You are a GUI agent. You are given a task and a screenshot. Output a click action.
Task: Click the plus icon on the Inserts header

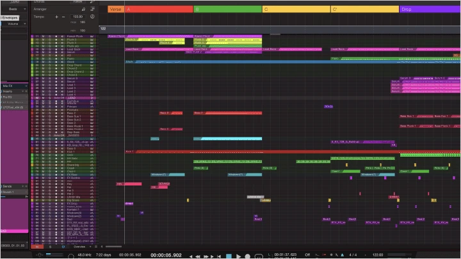[x=26, y=91]
